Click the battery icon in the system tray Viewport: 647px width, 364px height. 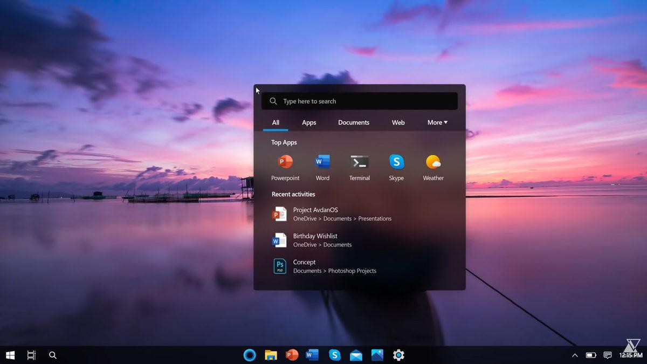[590, 355]
